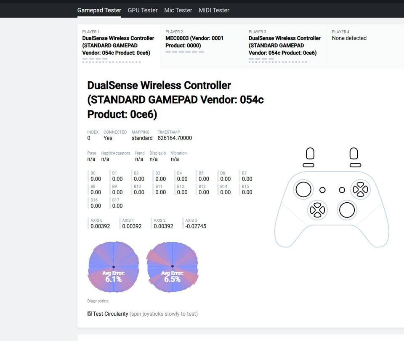Switch to the GPU Tester tab
This screenshot has width=404, height=341.
point(143,10)
